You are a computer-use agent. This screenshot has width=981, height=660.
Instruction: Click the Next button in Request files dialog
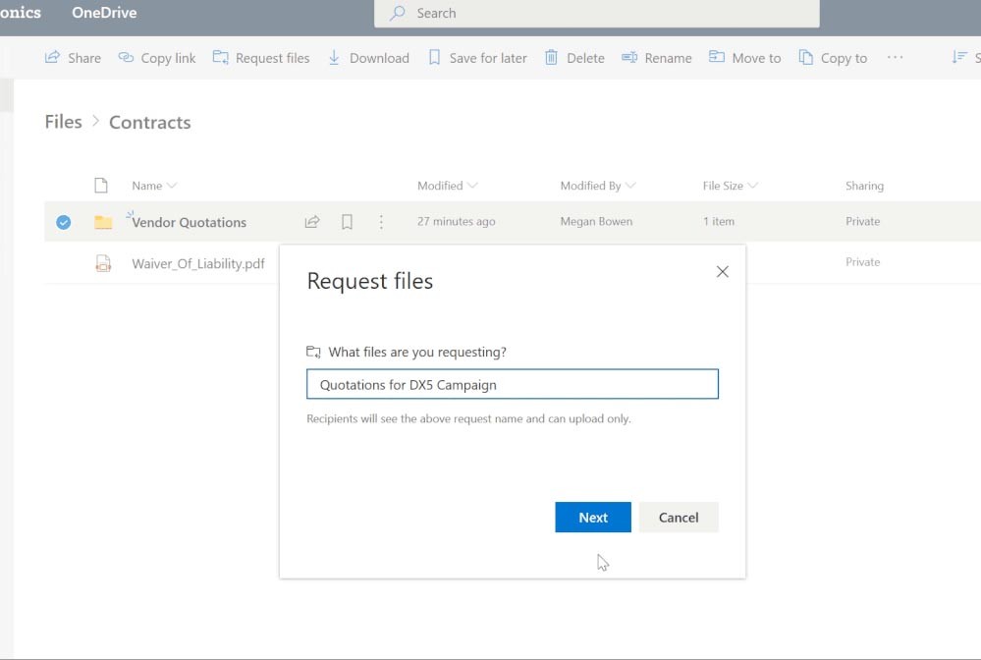(x=592, y=517)
